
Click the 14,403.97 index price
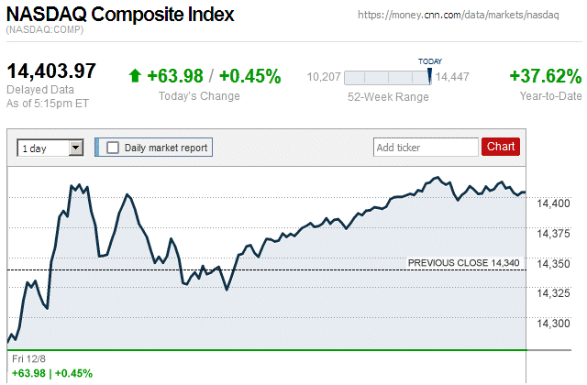click(x=52, y=71)
